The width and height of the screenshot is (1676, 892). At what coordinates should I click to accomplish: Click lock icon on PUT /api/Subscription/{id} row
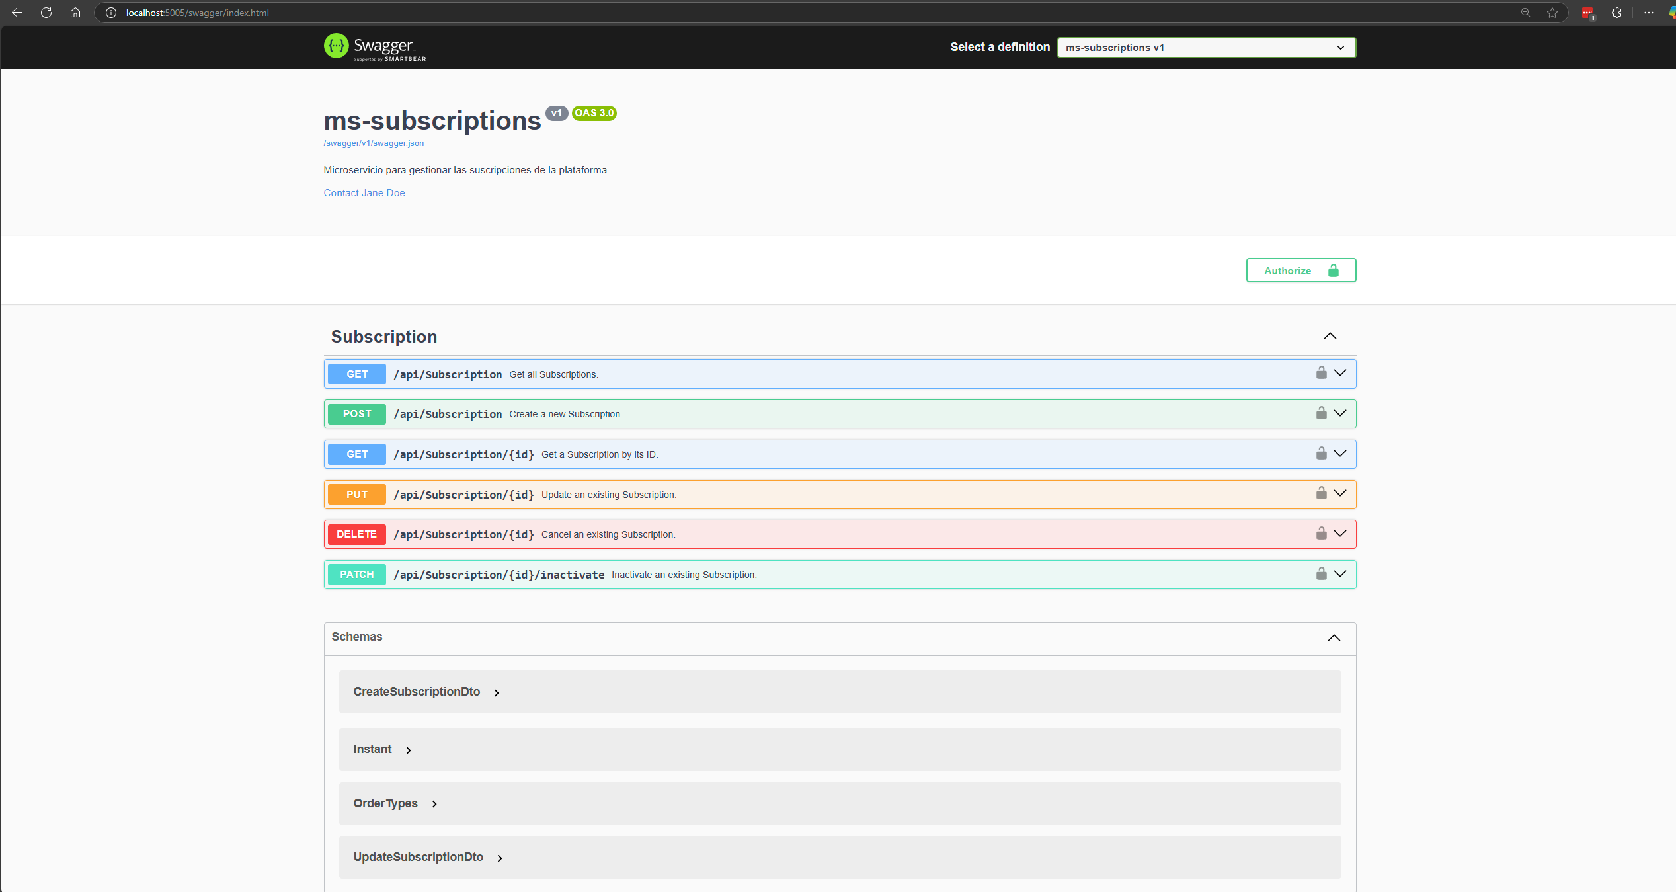1321,493
